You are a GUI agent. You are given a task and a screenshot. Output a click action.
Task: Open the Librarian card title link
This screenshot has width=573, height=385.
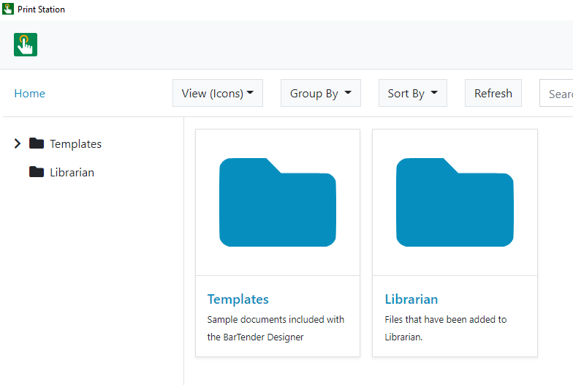[411, 299]
